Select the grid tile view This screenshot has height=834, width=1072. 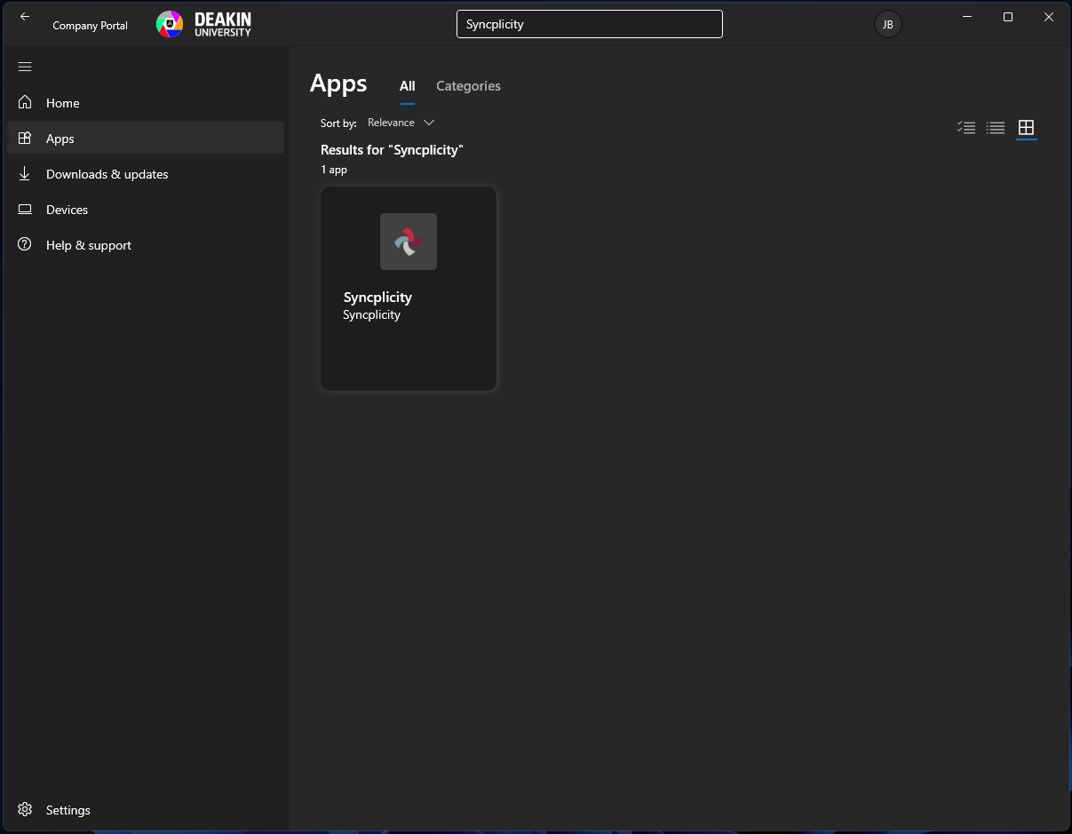pos(1026,128)
